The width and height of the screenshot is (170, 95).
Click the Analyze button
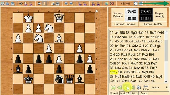(155, 87)
